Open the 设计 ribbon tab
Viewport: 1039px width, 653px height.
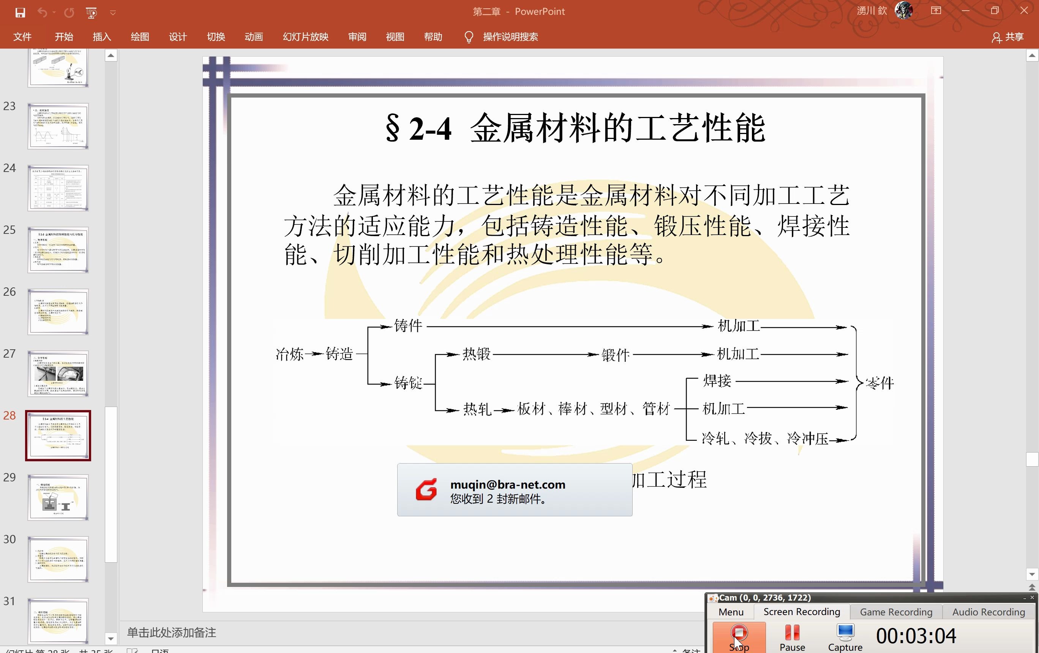coord(178,37)
